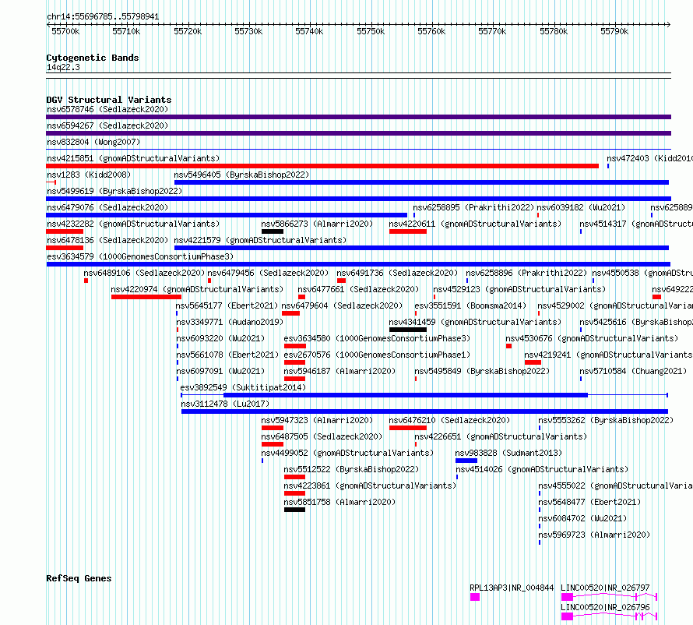693x625 pixels.
Task: Select the nsv5499619 (ByrskaBishop2022) label
Action: 114,191
